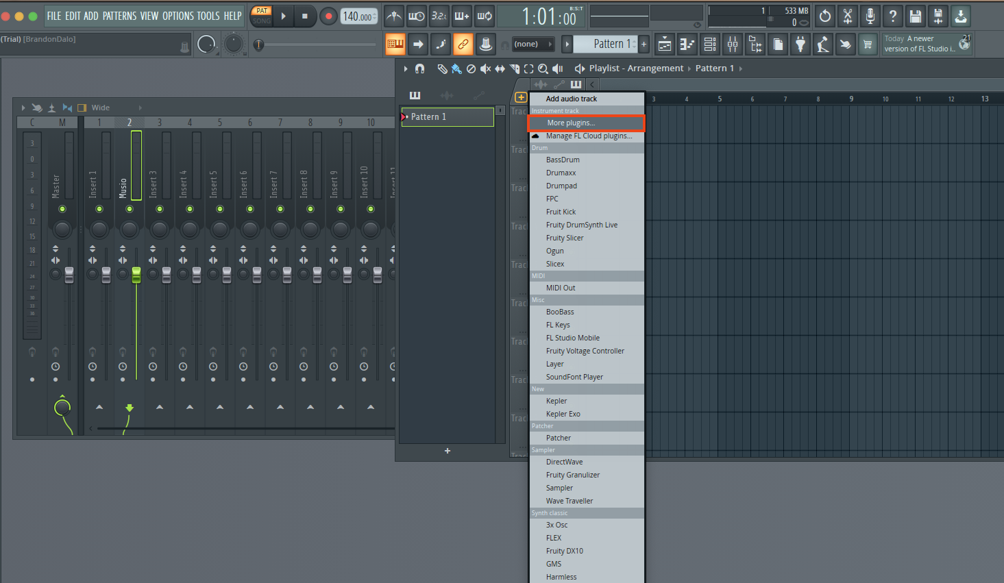Mute Insert 5 track green LED
Screen dimensions: 1004x583
coord(220,209)
